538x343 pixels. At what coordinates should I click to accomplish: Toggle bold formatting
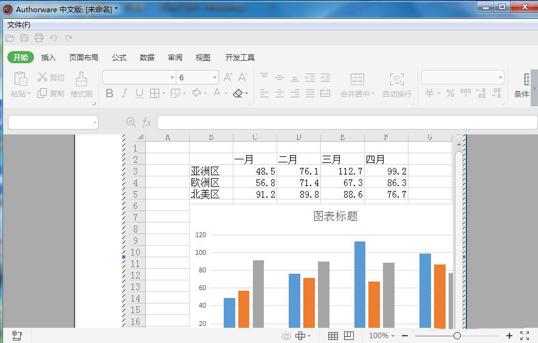pyautogui.click(x=109, y=93)
